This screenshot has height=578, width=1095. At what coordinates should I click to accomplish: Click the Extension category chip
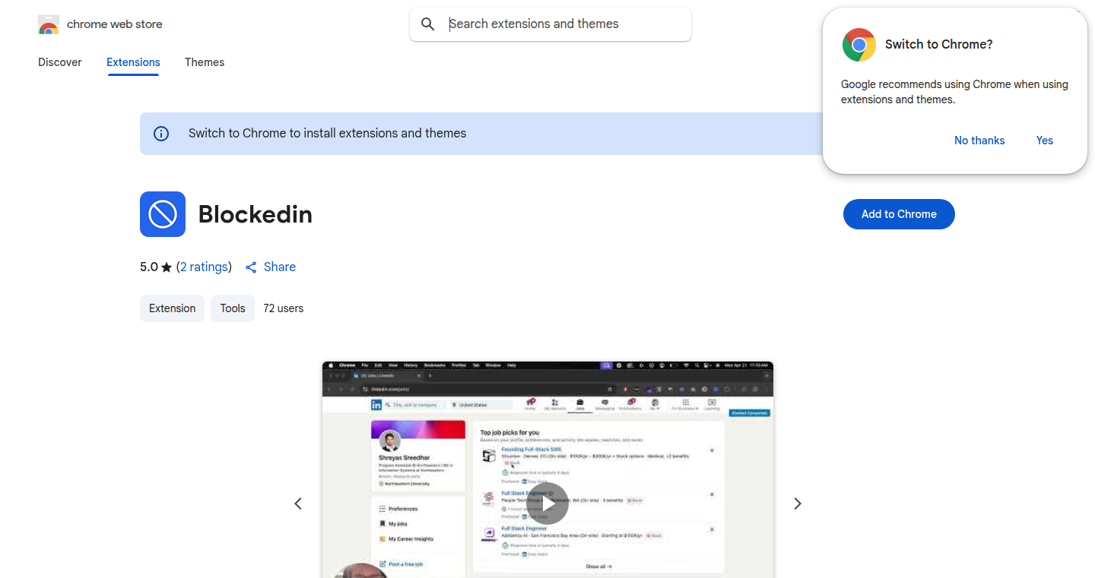172,308
